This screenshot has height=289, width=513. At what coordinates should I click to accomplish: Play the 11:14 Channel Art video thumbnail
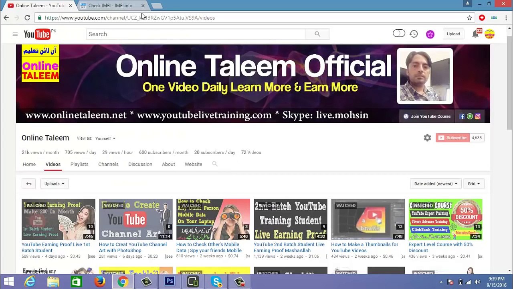point(136,219)
